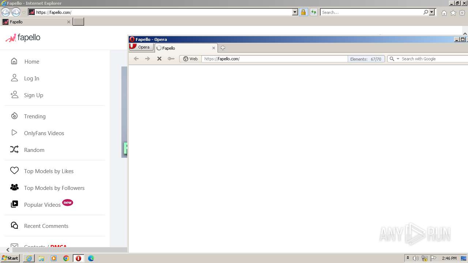Focus the Search with Google field

(x=434, y=59)
